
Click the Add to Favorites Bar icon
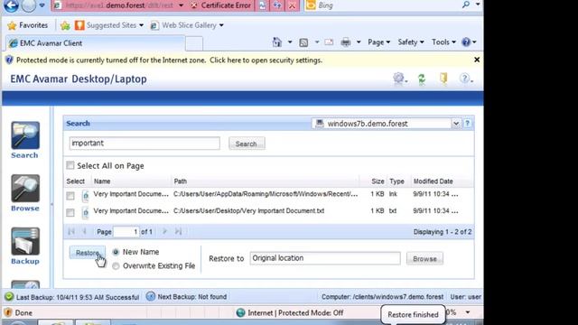point(65,25)
